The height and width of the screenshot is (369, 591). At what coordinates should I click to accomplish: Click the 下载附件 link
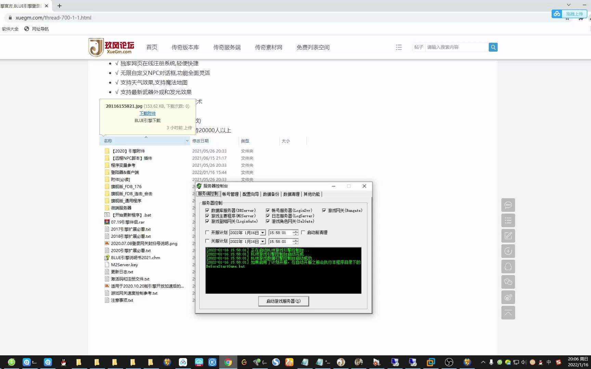[147, 113]
